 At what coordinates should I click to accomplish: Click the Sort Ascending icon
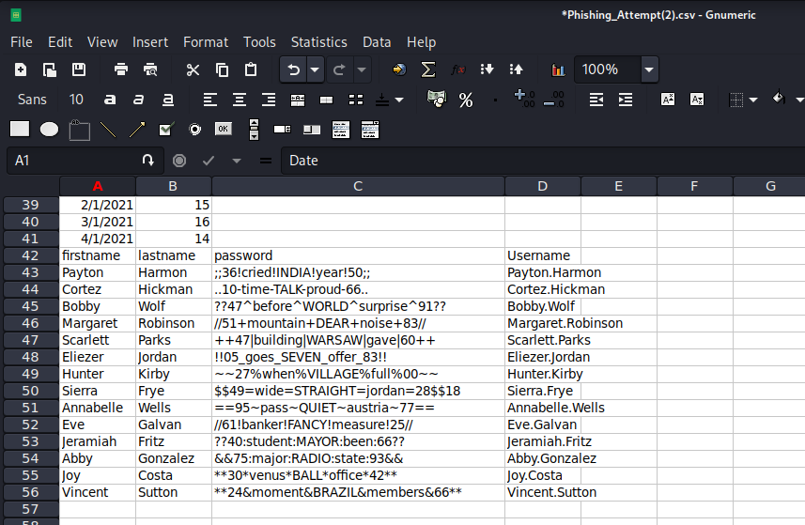(488, 69)
